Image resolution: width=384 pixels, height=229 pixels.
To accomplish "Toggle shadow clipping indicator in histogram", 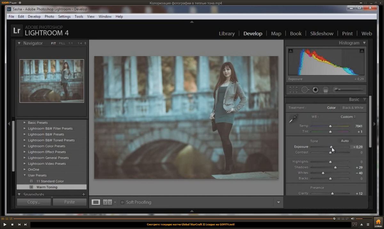I will click(291, 51).
